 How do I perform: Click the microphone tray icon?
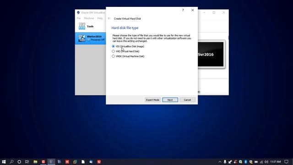(x=225, y=162)
